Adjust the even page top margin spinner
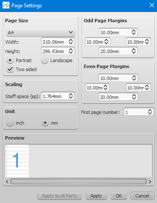 [x=134, y=78]
